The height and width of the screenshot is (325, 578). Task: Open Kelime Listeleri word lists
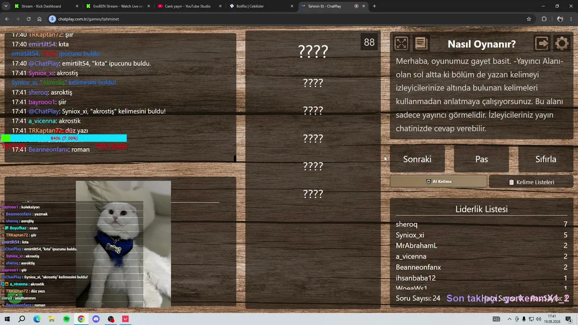pyautogui.click(x=531, y=182)
